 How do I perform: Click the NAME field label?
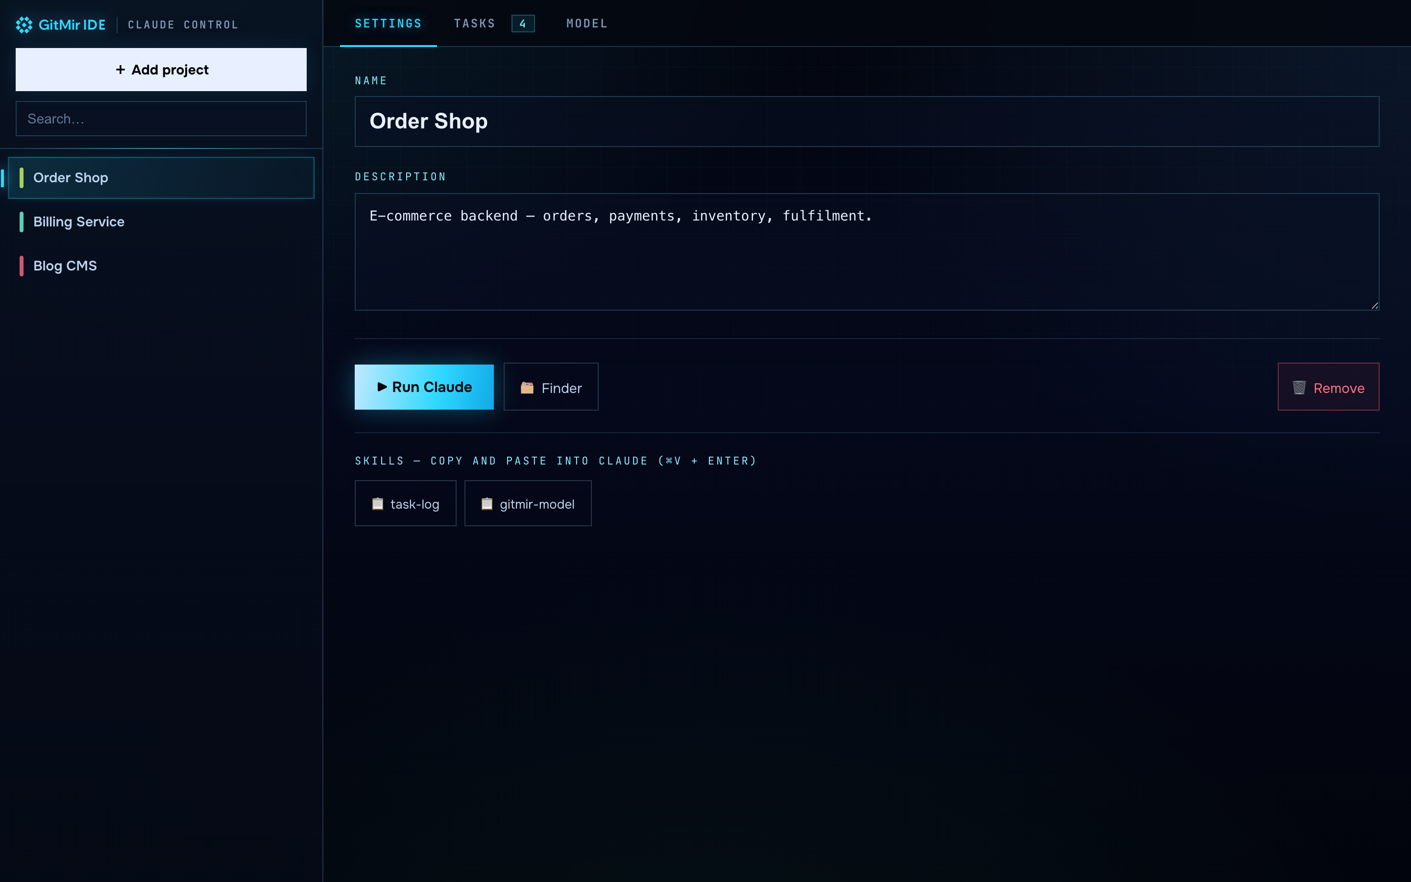coord(371,80)
